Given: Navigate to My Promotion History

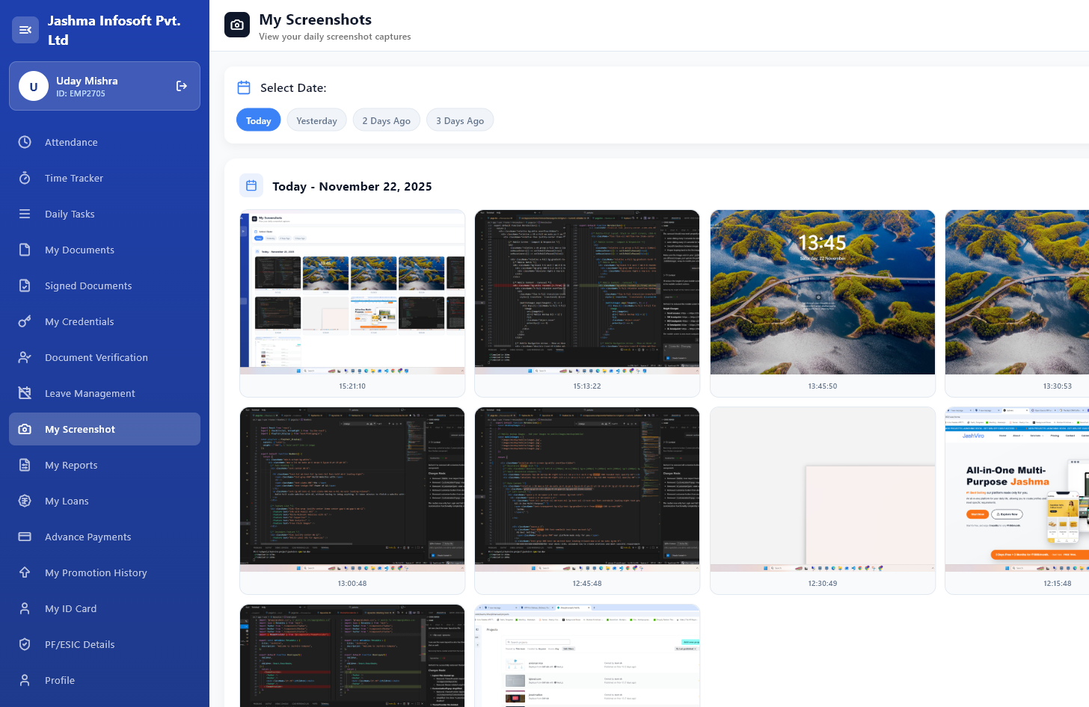Looking at the screenshot, I should 96,572.
